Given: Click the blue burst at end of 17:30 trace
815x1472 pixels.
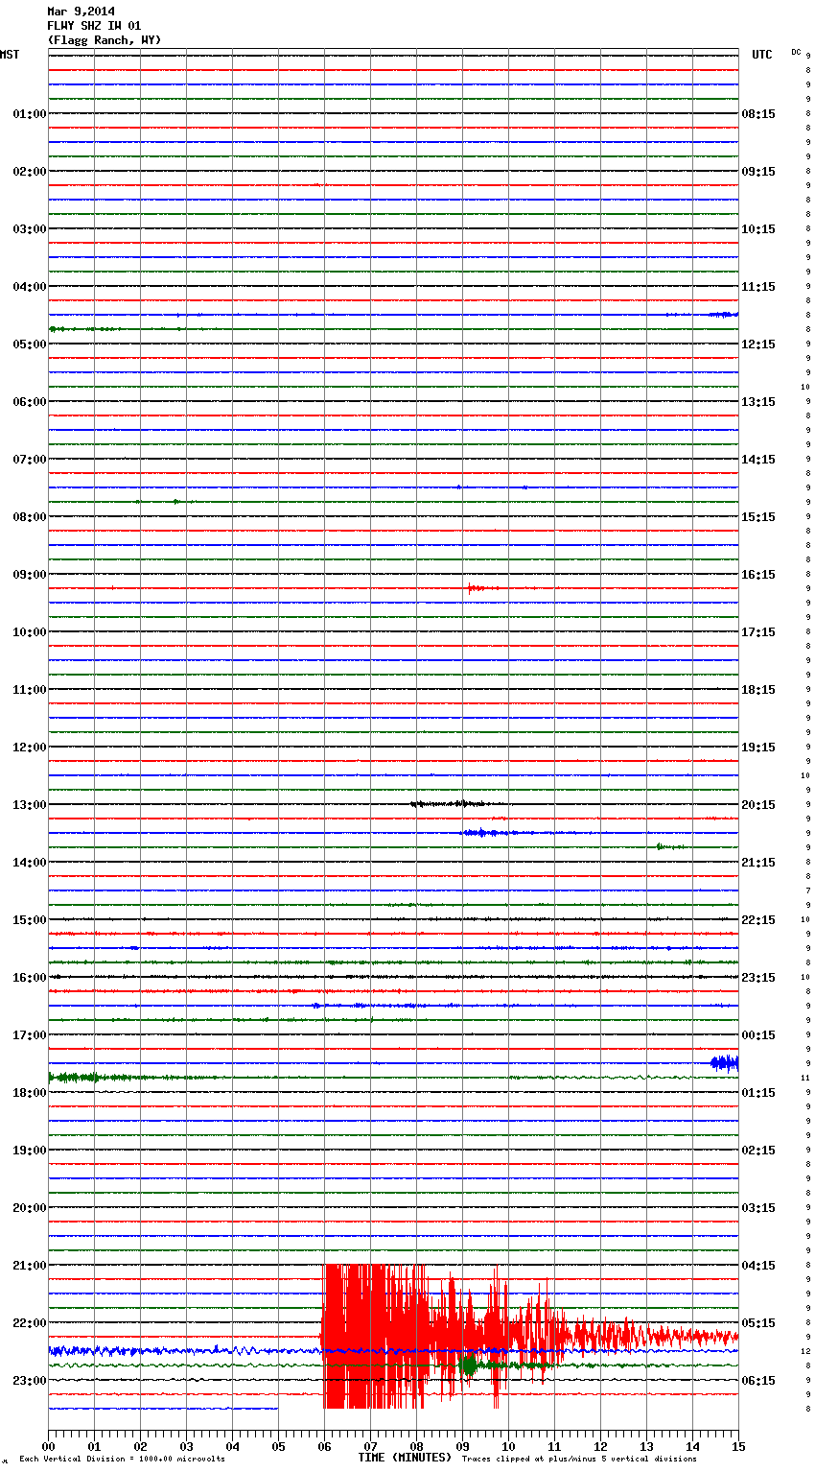Looking at the screenshot, I should pos(724,1062).
